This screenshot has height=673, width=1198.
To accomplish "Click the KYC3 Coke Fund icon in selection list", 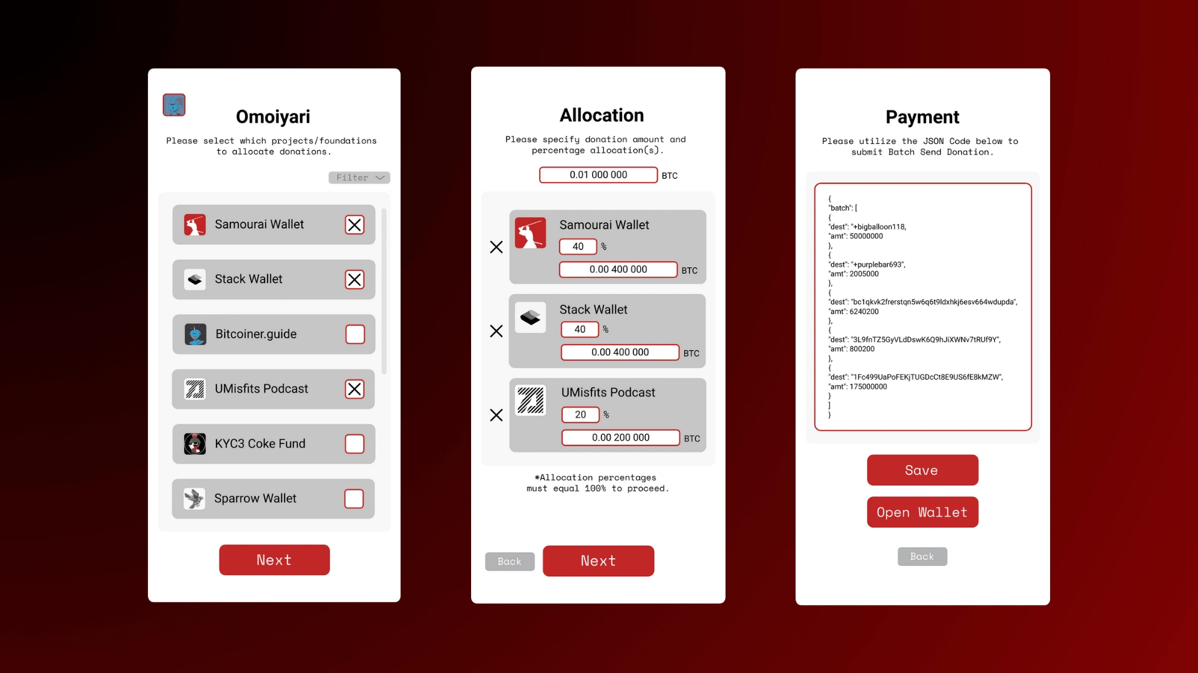I will (x=195, y=444).
